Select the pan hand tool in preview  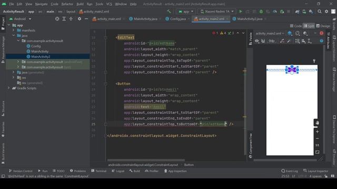[317, 123]
